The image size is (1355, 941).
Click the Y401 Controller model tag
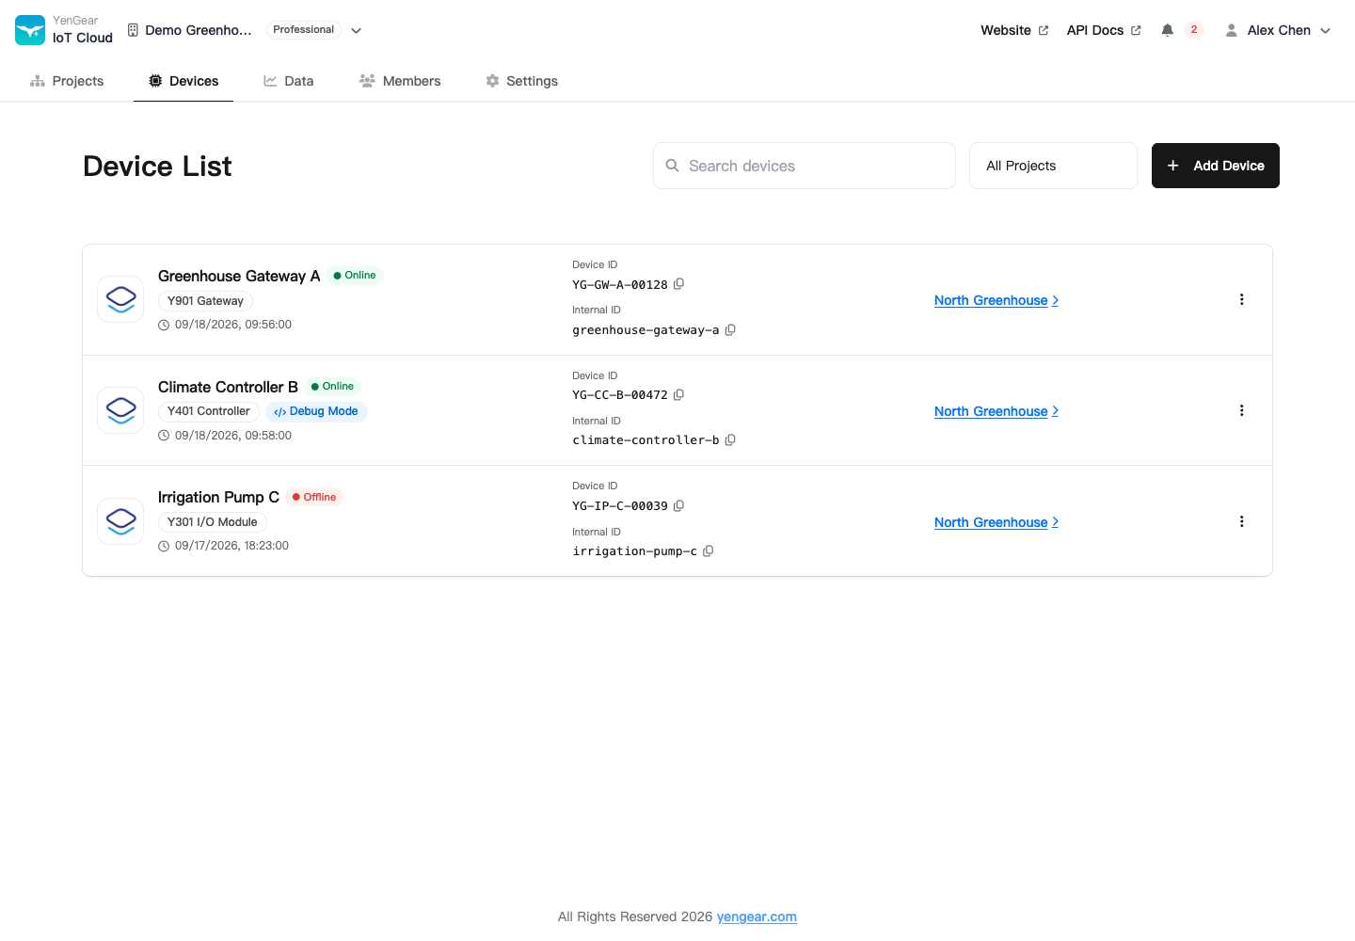pyautogui.click(x=209, y=411)
